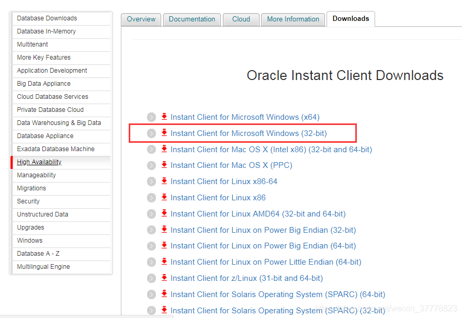Open Migrations sidebar item

point(61,188)
